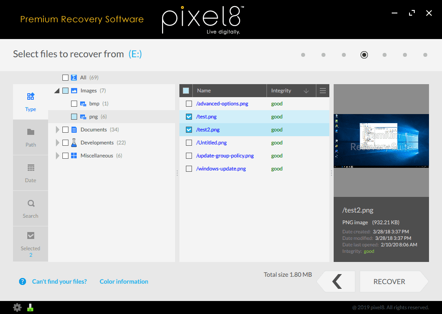Open Can't find your files link
The height and width of the screenshot is (314, 442).
(x=59, y=281)
